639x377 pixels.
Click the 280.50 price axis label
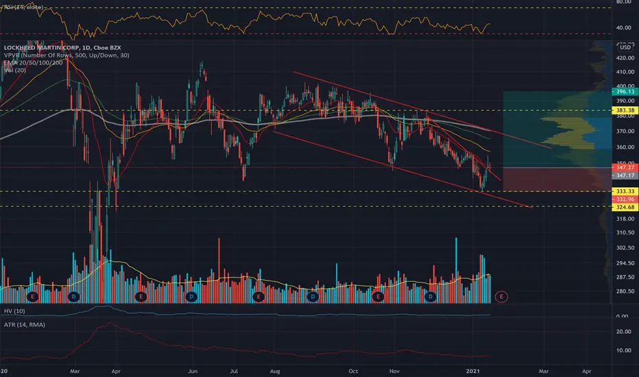coord(625,291)
